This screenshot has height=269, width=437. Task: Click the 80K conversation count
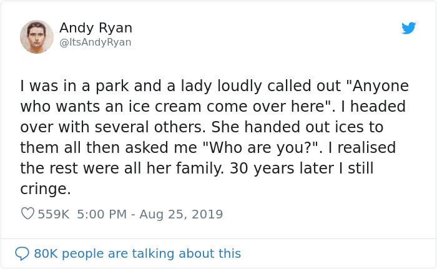pyautogui.click(x=46, y=253)
